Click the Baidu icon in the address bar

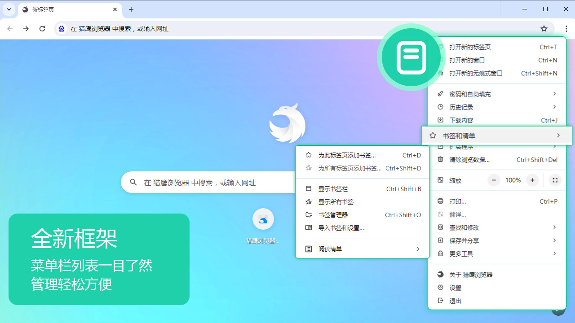pyautogui.click(x=61, y=28)
